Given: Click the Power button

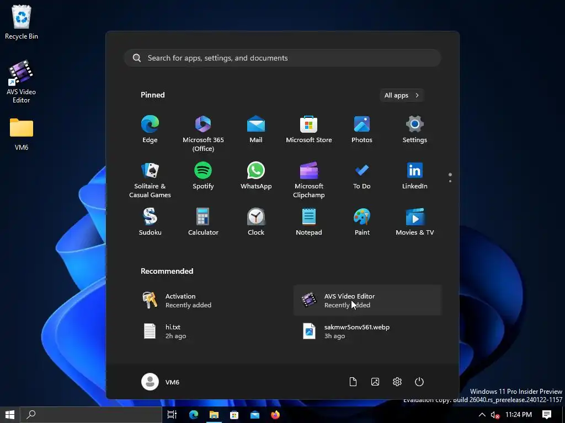Looking at the screenshot, I should [419, 382].
